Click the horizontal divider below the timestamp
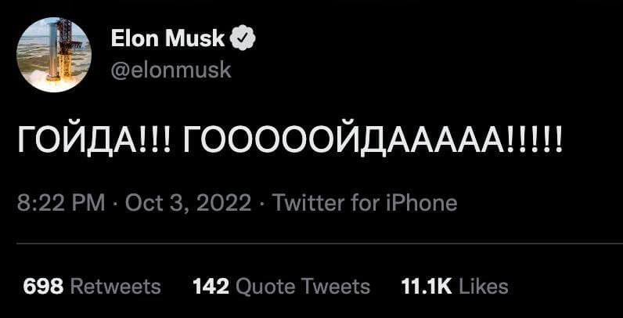Viewport: 623px width, 318px height. click(311, 244)
